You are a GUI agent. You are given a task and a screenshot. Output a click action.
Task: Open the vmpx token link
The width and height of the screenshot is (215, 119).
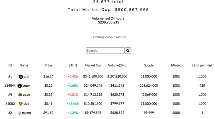point(26,86)
